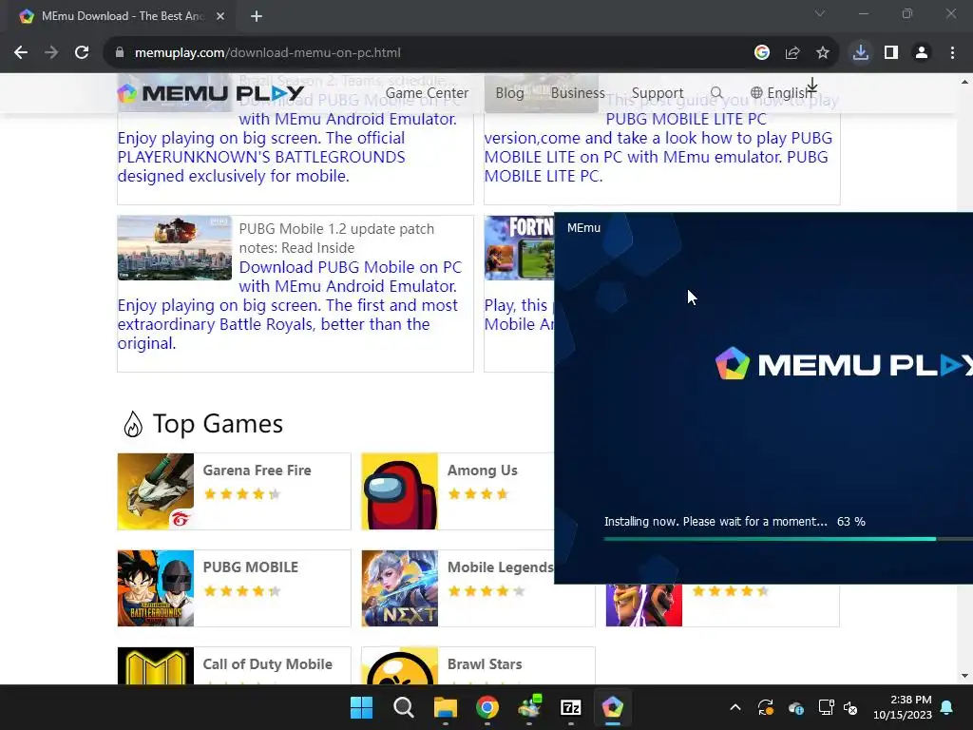Click Garena Free Fire star rating
The height and width of the screenshot is (730, 973).
(242, 494)
